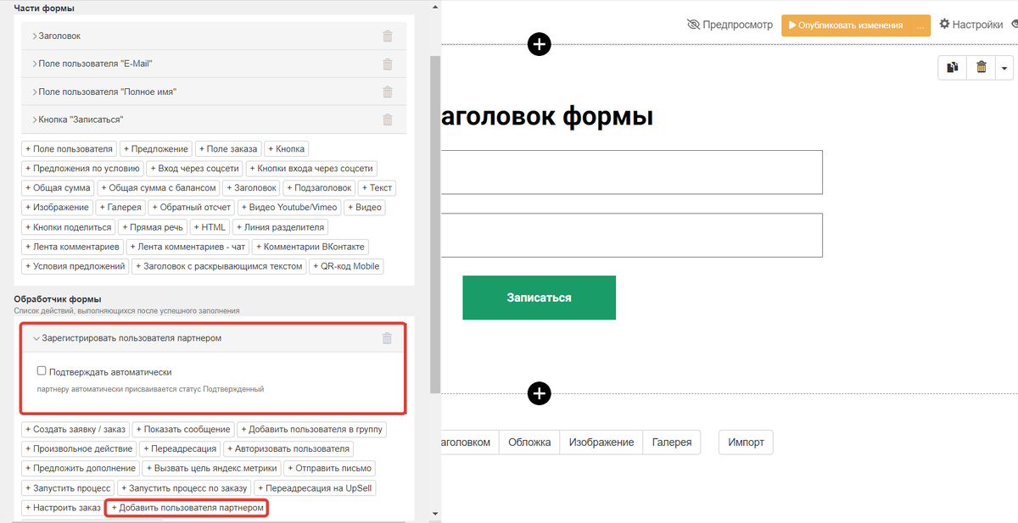Add "Показать сообщение" action
This screenshot has width=1018, height=523.
pyautogui.click(x=183, y=429)
